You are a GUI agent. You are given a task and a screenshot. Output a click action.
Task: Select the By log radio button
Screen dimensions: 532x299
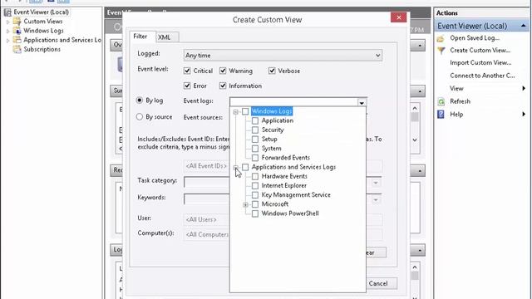140,100
